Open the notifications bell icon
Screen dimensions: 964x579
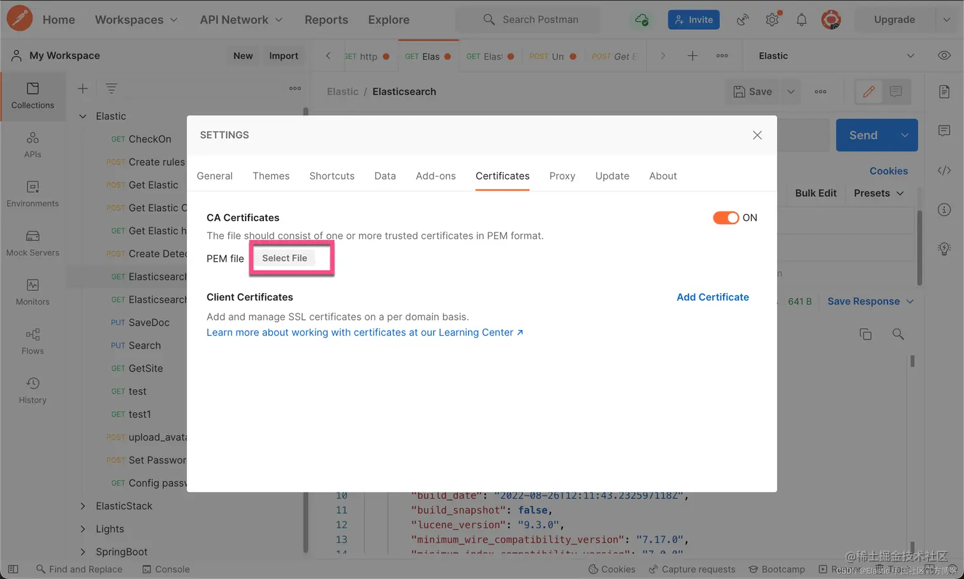point(801,20)
